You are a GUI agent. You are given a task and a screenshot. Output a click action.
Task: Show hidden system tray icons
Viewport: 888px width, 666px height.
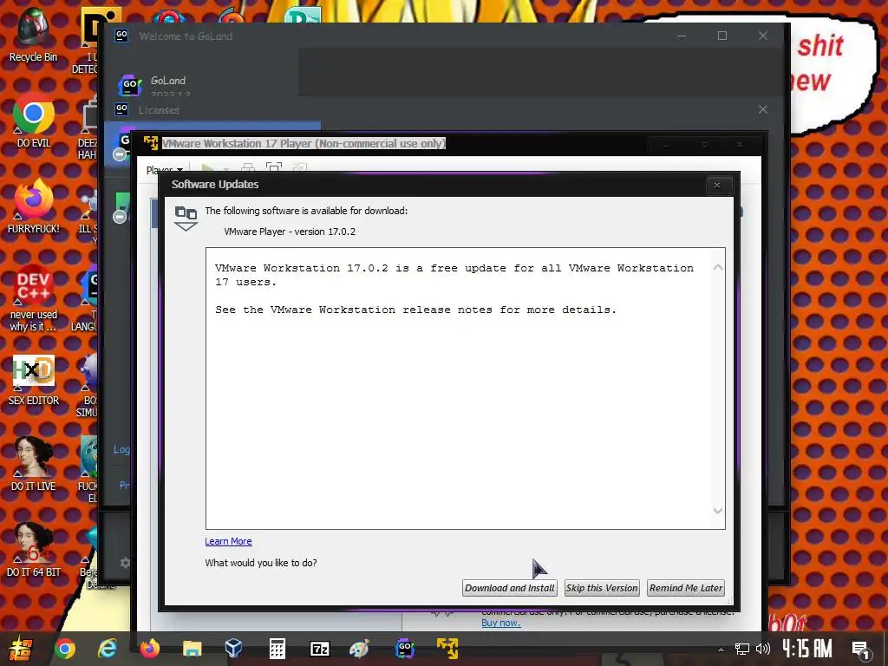[721, 650]
